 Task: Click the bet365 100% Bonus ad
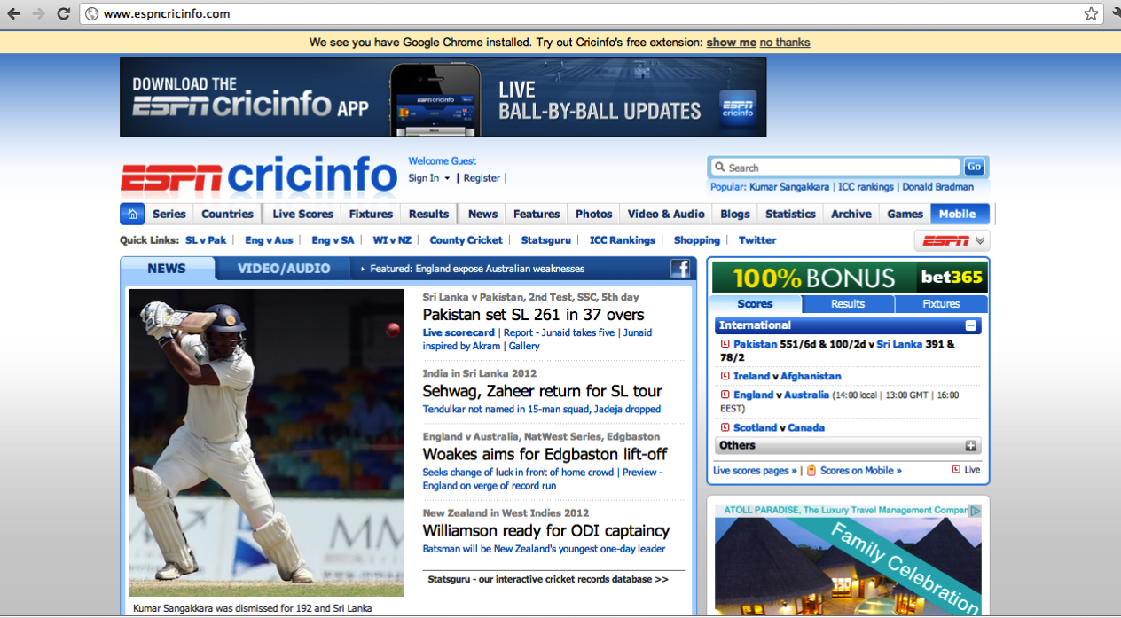pyautogui.click(x=850, y=278)
